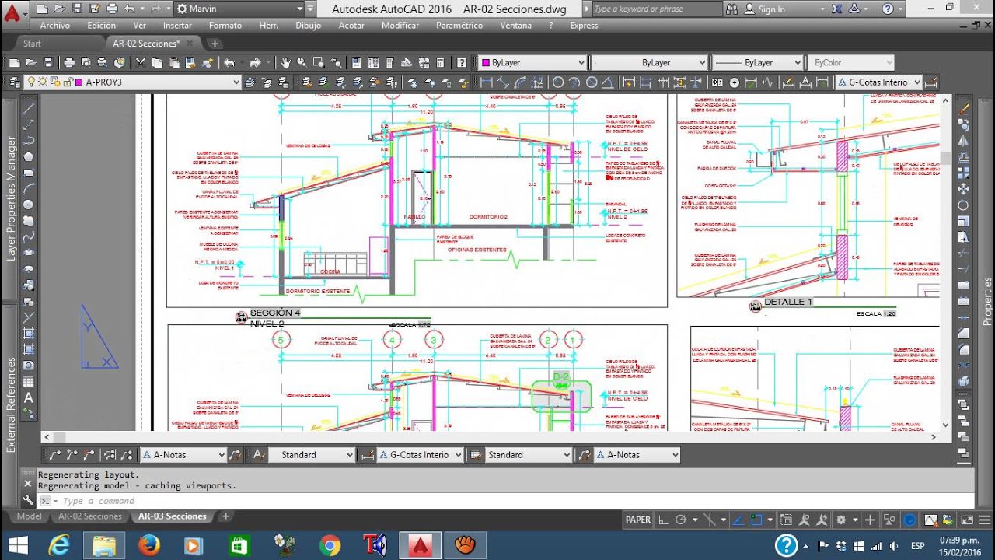This screenshot has width=995, height=560.
Task: Click the Customization hamburger icon in the status bar
Action: [983, 520]
